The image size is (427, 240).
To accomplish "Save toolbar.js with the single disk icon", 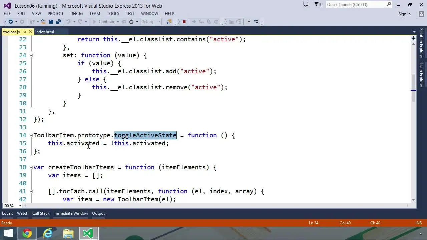I will click(x=51, y=22).
